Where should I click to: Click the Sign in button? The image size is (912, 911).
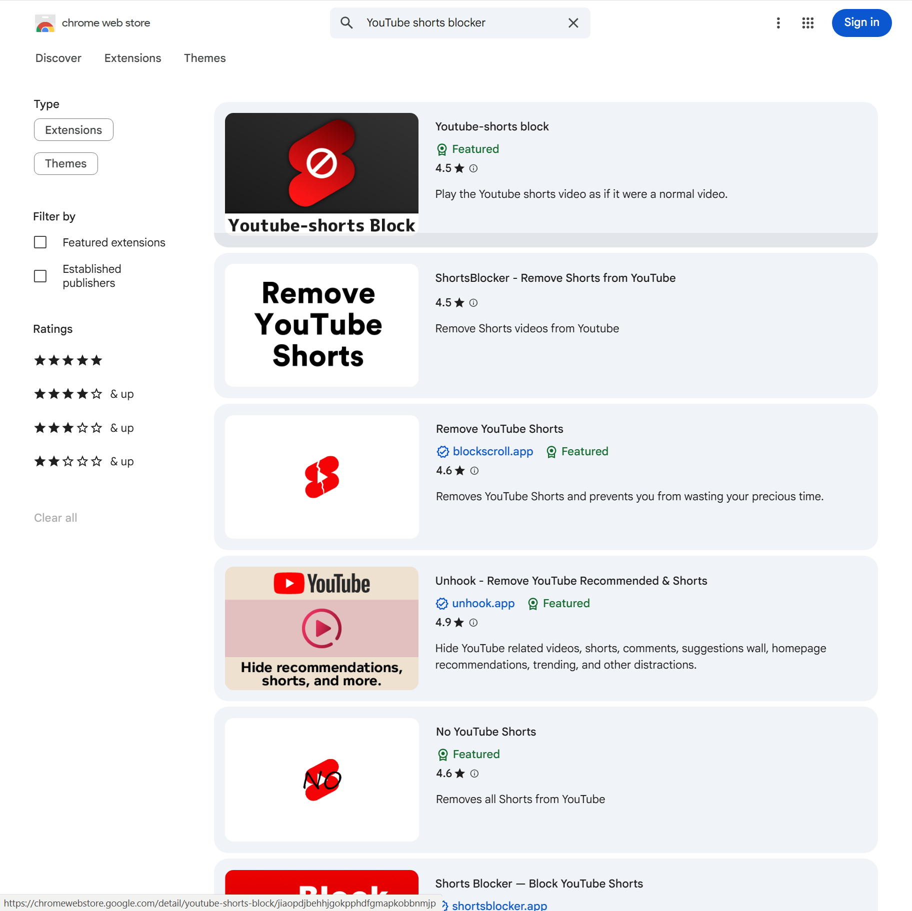point(861,23)
